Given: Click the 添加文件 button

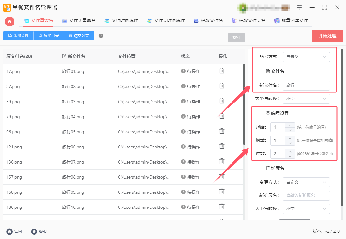Looking at the screenshot, I should point(18,36).
